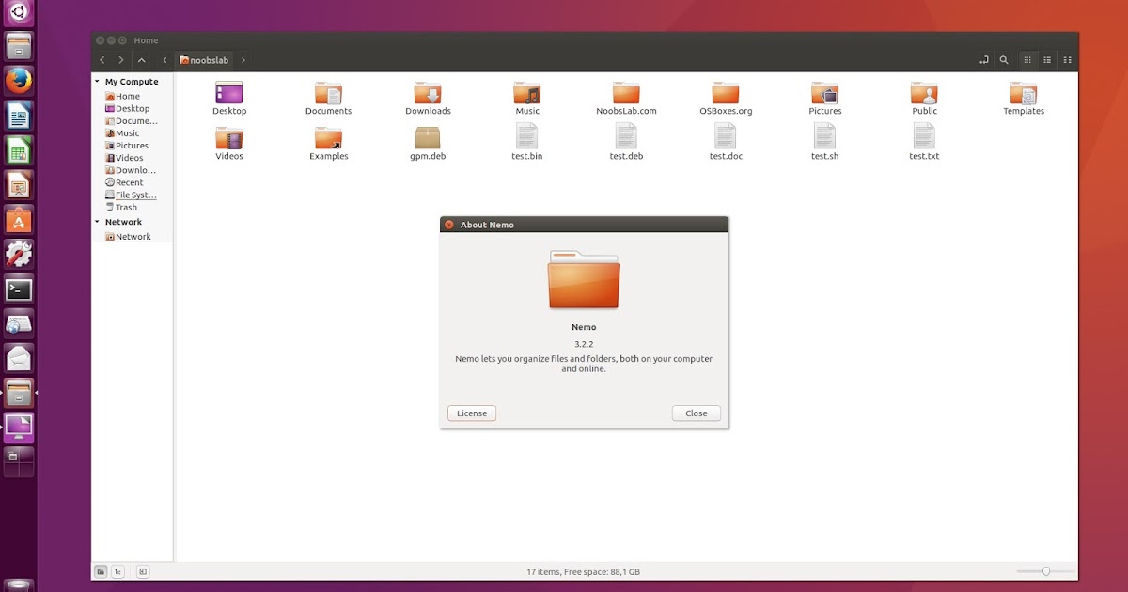The image size is (1128, 592).
Task: Open File System in the sidebar
Action: 132,195
